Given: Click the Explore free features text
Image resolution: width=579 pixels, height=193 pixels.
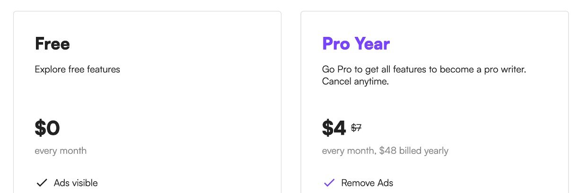Looking at the screenshot, I should click(78, 70).
